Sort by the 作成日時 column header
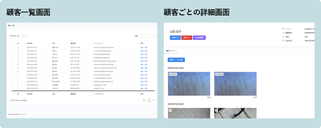The image size is (321, 128). 30,43
